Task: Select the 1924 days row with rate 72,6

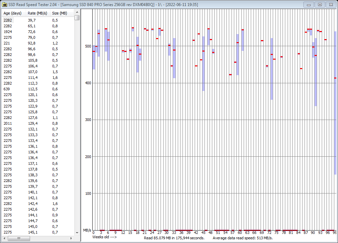Action: click(38, 32)
